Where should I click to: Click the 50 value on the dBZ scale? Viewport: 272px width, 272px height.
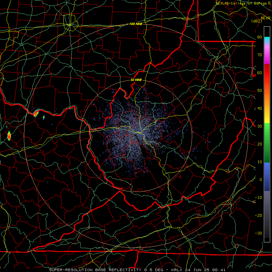pyautogui.click(x=260, y=91)
